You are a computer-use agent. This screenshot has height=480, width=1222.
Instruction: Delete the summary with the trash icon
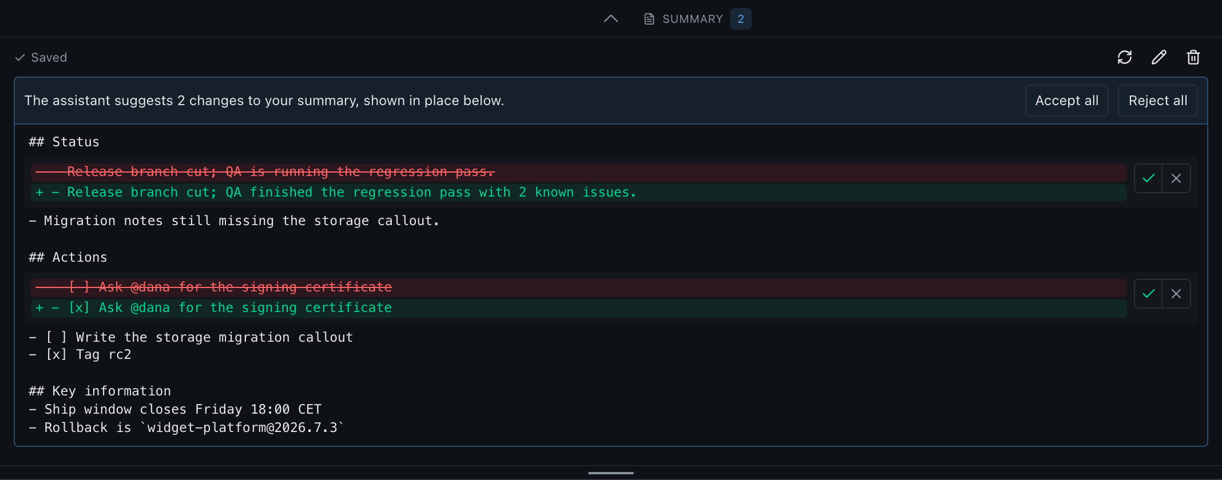click(1193, 57)
